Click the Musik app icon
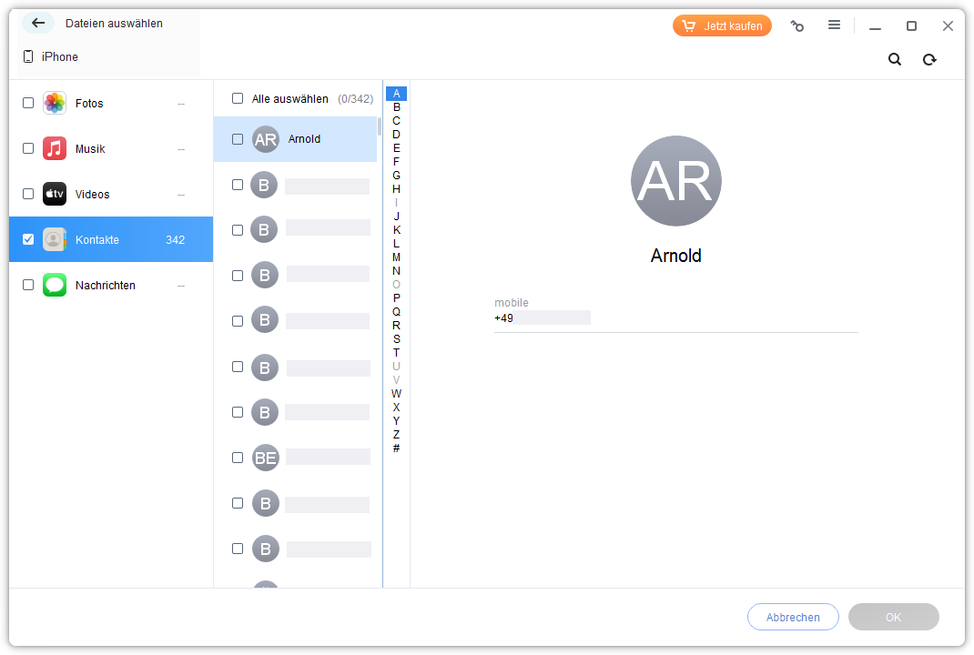The width and height of the screenshot is (974, 655). 55,148
